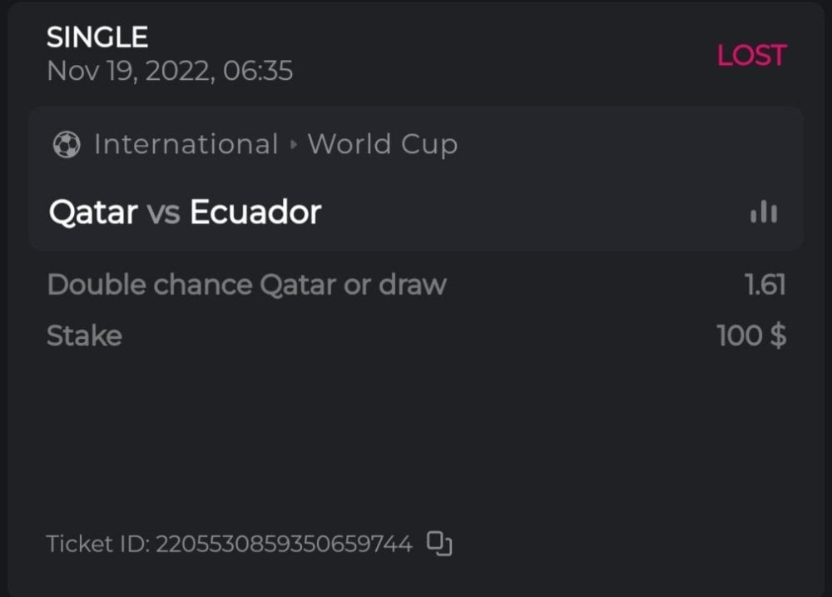Screen dimensions: 832x597
Task: Click the 1.61 odds value
Action: (x=765, y=285)
